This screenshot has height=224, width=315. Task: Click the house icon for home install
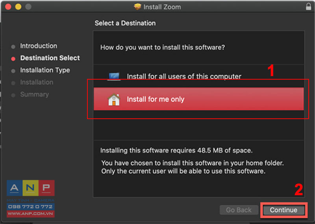tap(114, 99)
